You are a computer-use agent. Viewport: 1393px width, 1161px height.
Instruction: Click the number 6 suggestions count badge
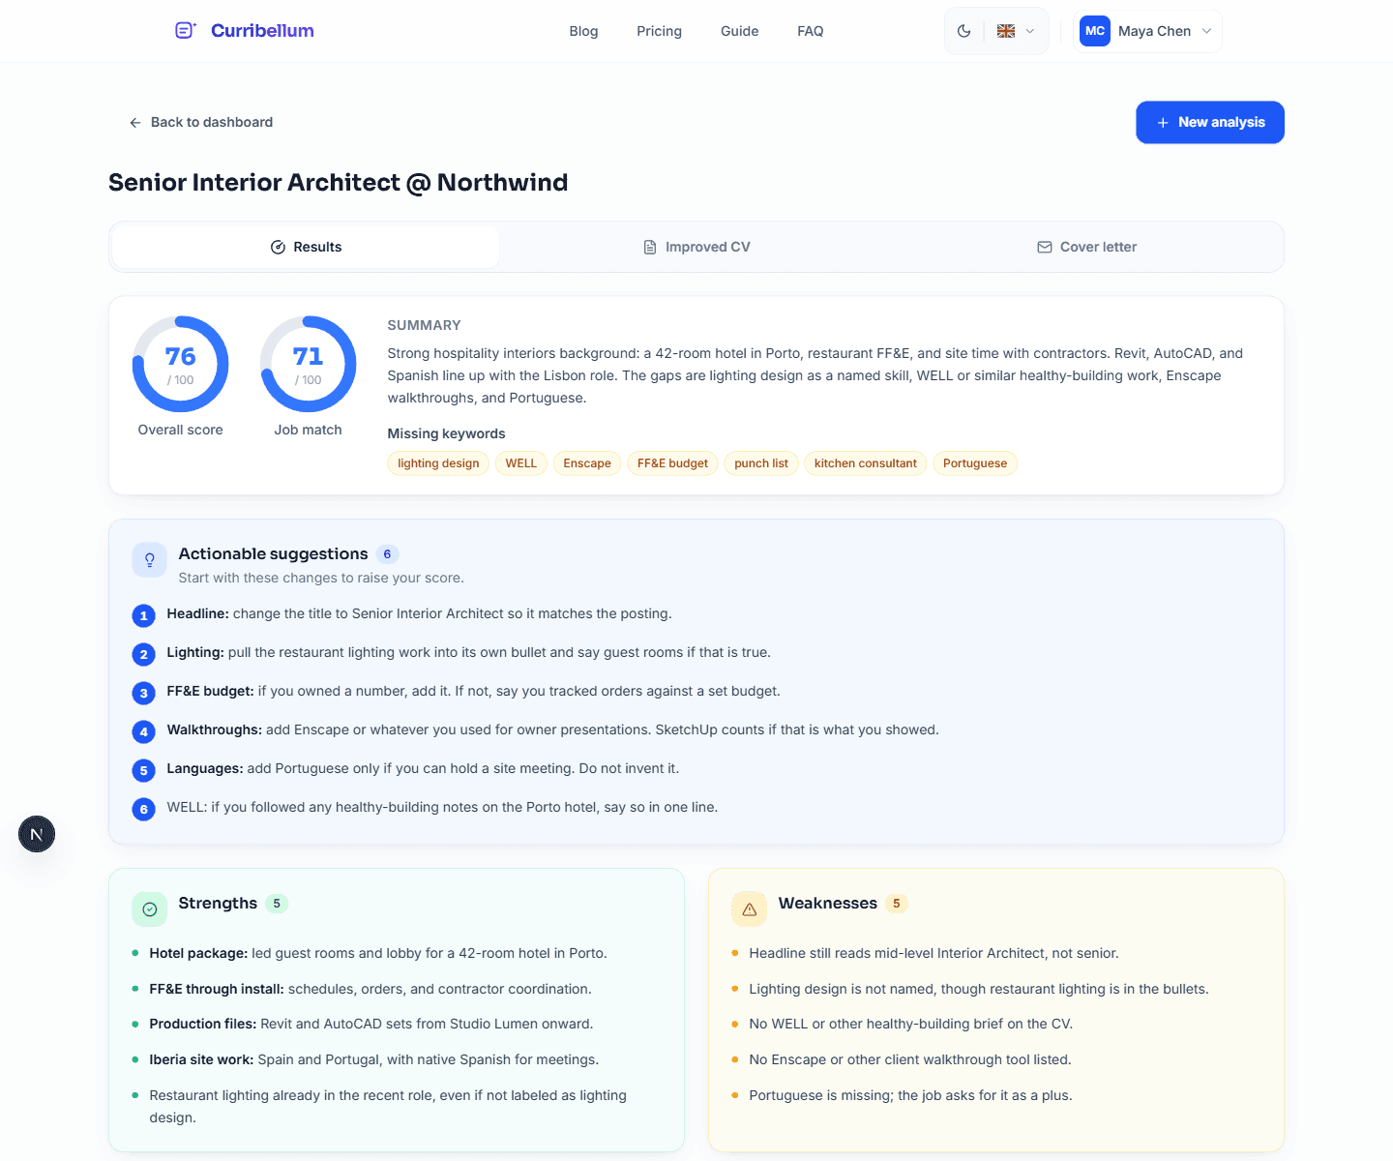pyautogui.click(x=387, y=554)
